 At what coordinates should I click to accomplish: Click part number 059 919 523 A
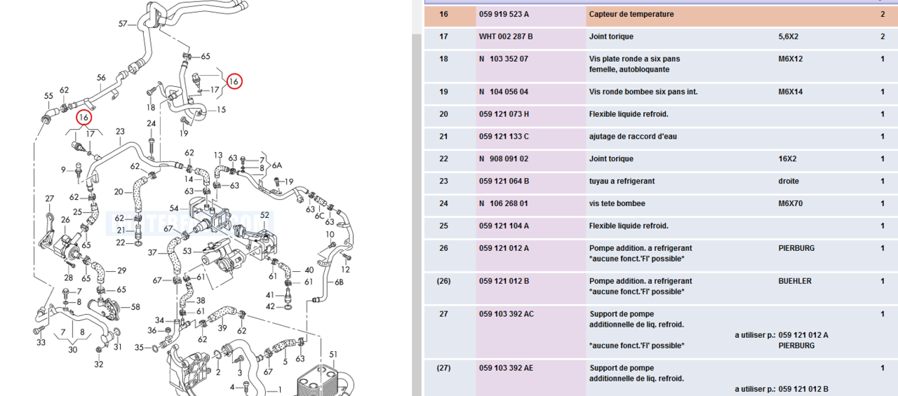pyautogui.click(x=504, y=14)
